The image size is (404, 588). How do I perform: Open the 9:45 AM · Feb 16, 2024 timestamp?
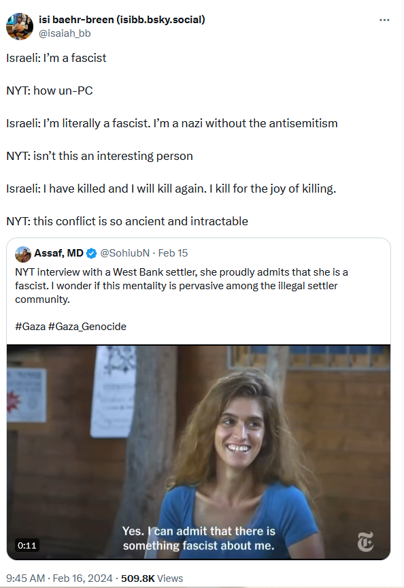(59, 578)
